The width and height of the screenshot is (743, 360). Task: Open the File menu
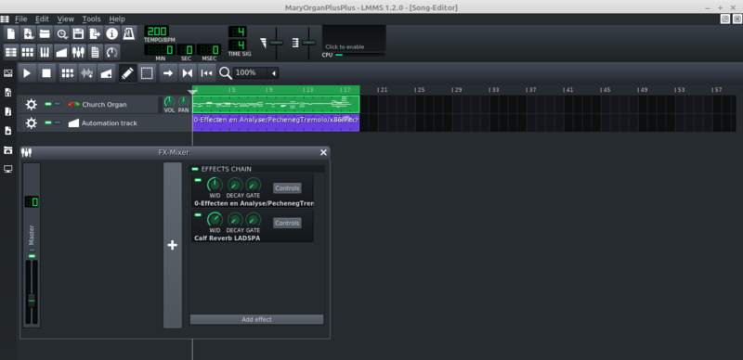(20, 19)
